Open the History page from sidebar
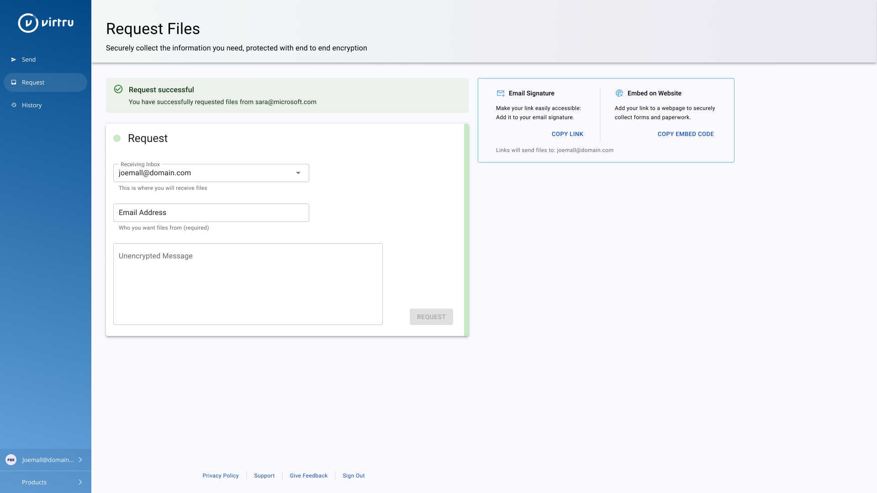This screenshot has width=877, height=493. [32, 105]
